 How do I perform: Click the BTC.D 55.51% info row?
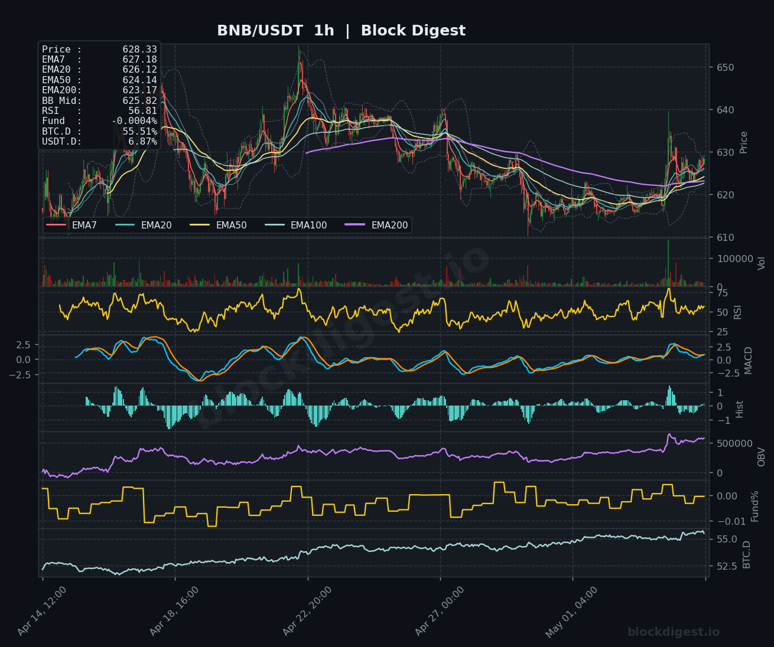(99, 132)
